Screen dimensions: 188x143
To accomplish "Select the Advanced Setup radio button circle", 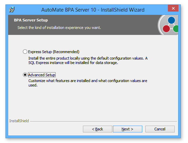I will coord(25,75).
